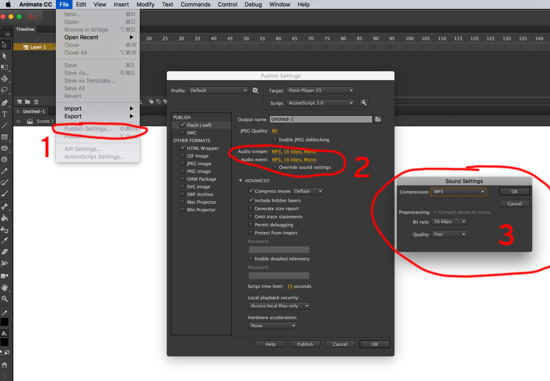Select the Camera tool
The height and width of the screenshot is (381, 550).
pos(4,276)
